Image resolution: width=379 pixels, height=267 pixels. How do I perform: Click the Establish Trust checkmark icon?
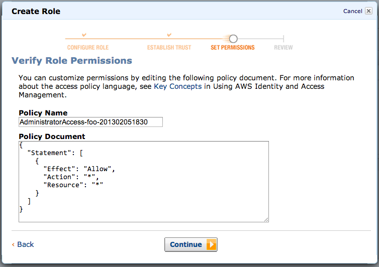pos(169,35)
